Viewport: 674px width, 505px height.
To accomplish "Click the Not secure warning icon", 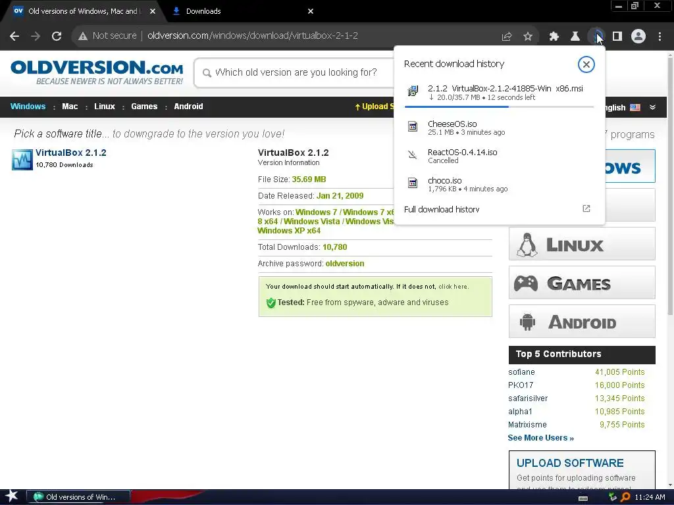I will pos(83,36).
